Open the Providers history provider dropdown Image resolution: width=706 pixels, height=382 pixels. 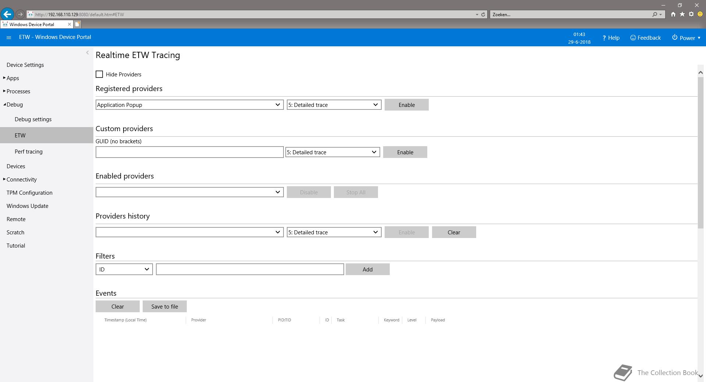point(189,232)
